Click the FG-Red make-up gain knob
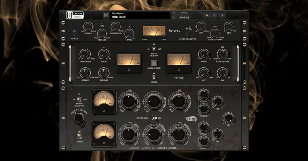 pyautogui.click(x=222, y=54)
